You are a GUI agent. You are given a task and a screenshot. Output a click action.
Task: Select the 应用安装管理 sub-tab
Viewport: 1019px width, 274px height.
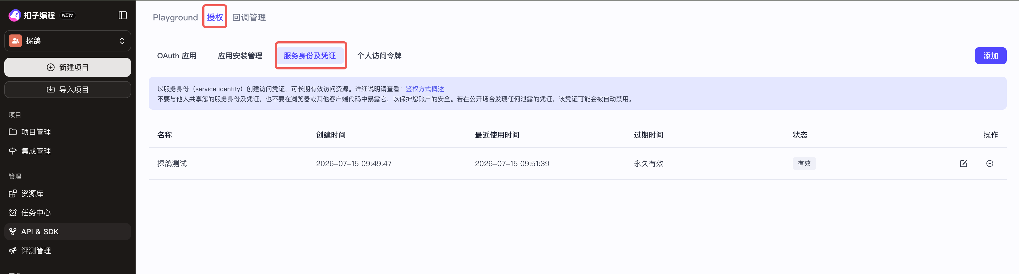click(x=240, y=56)
